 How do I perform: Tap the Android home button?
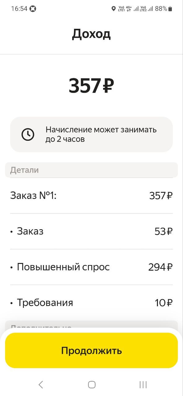92,385
